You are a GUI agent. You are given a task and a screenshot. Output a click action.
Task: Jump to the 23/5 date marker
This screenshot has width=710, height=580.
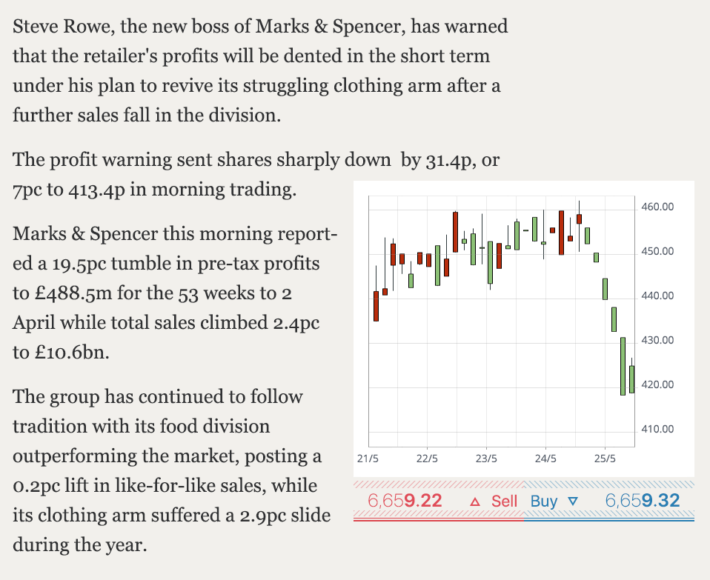(486, 459)
